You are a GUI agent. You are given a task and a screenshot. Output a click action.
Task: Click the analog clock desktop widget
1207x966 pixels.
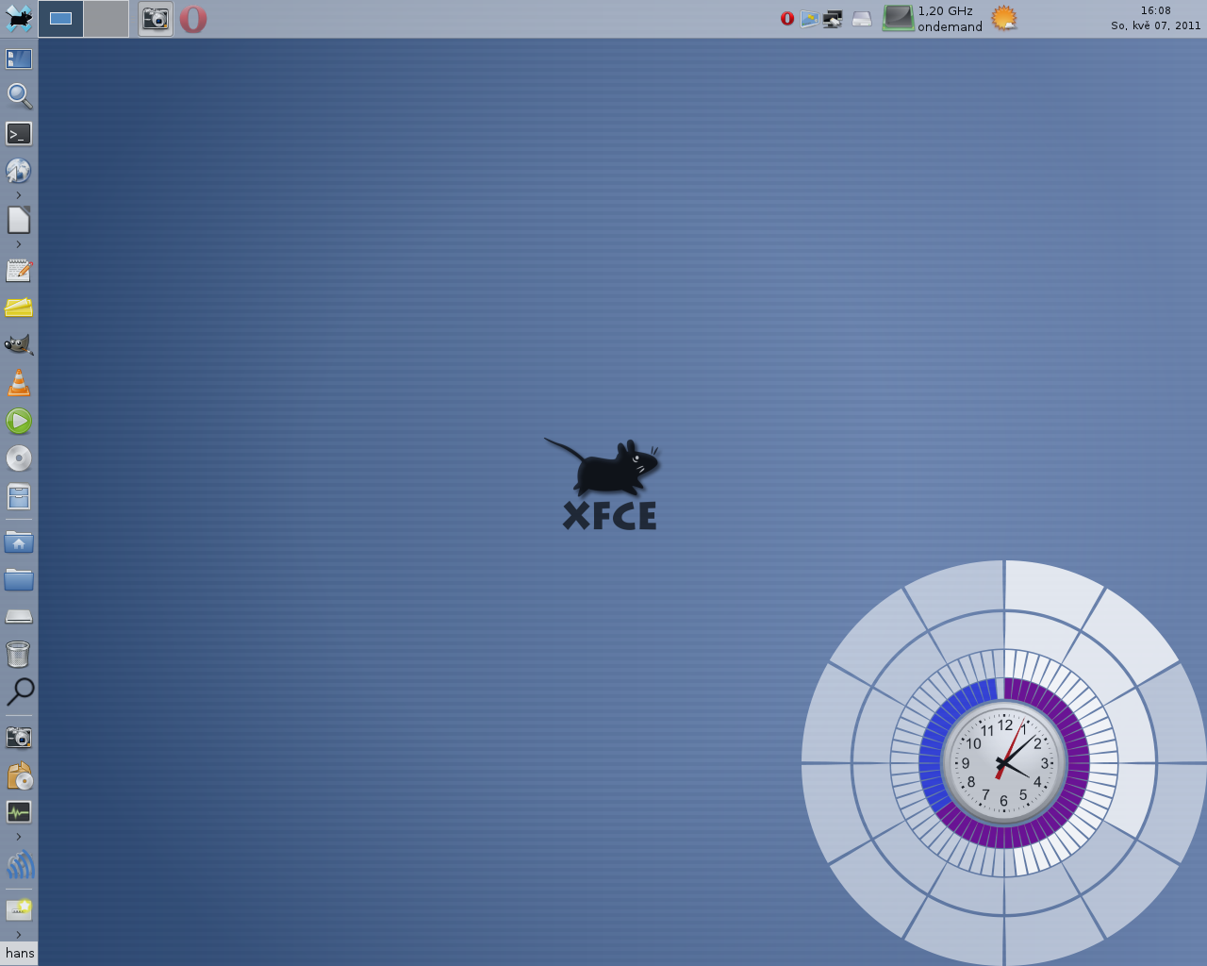pos(1004,763)
